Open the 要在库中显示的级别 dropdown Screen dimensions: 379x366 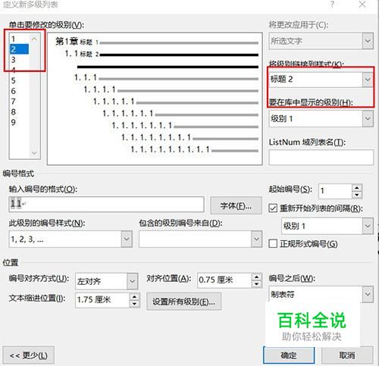[321, 118]
